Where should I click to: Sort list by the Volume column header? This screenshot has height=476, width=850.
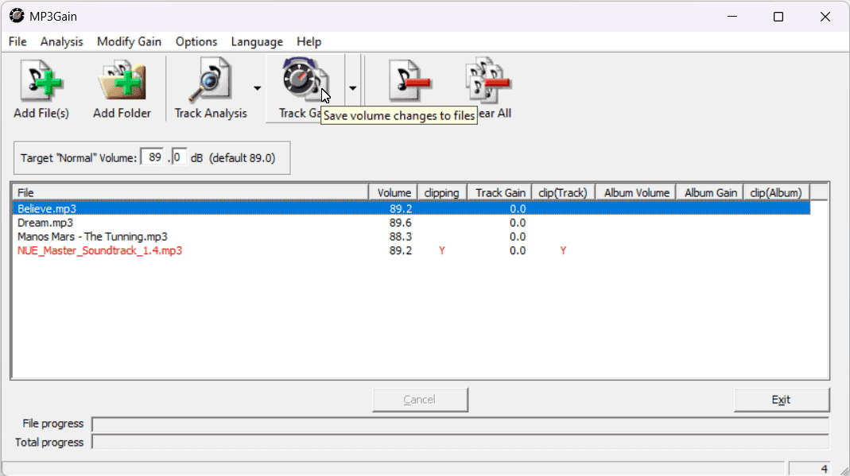[394, 193]
